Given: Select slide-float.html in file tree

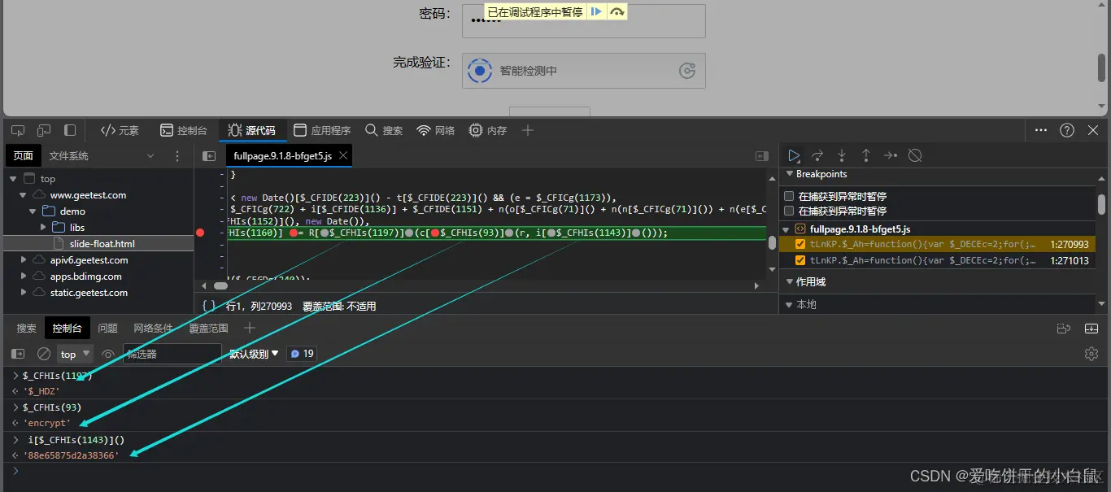Looking at the screenshot, I should coord(98,244).
